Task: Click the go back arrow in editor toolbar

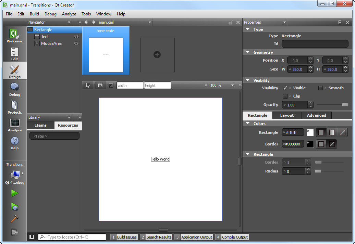Action: (86, 22)
